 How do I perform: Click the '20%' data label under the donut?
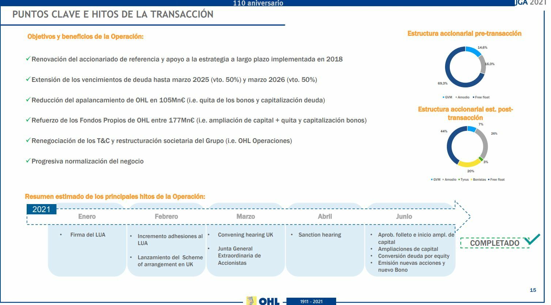pyautogui.click(x=471, y=171)
